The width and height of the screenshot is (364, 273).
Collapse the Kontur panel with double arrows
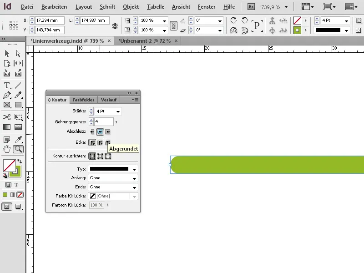pos(129,93)
